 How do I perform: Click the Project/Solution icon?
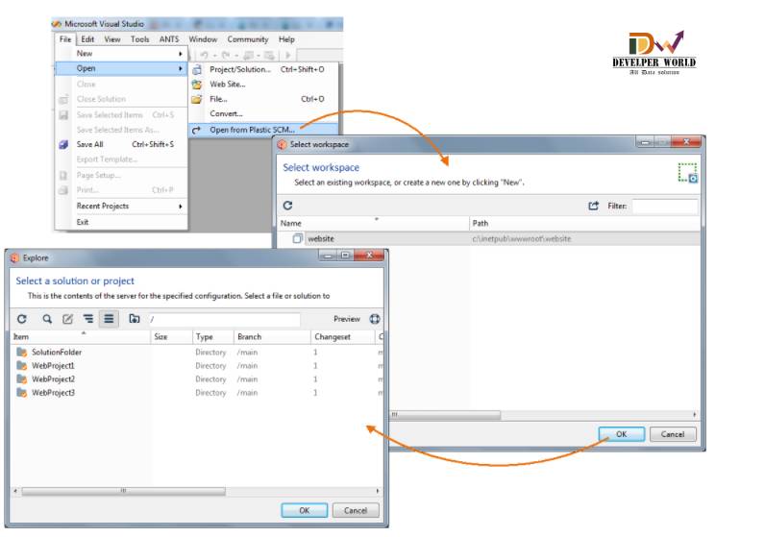197,70
